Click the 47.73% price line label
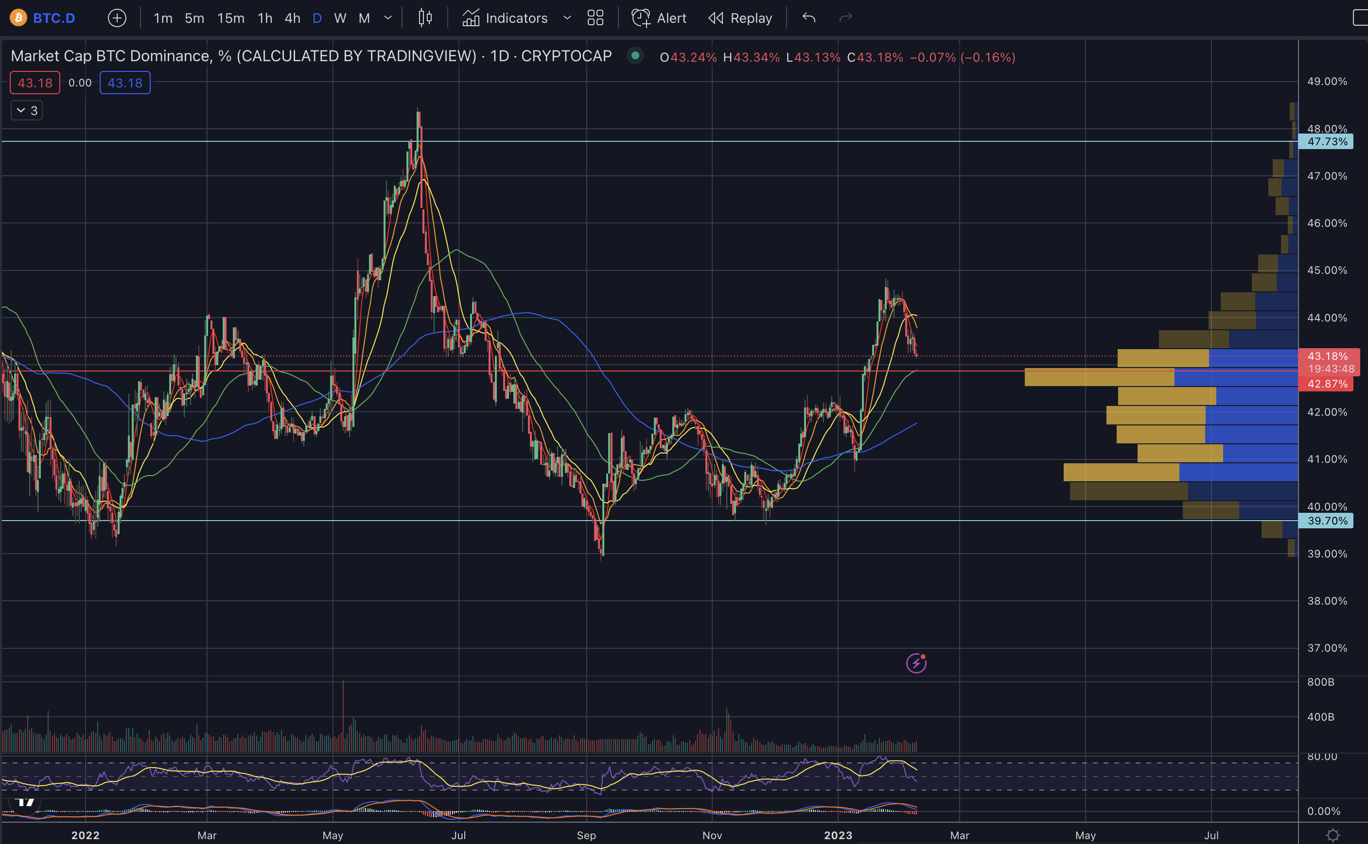This screenshot has height=844, width=1368. tap(1327, 142)
